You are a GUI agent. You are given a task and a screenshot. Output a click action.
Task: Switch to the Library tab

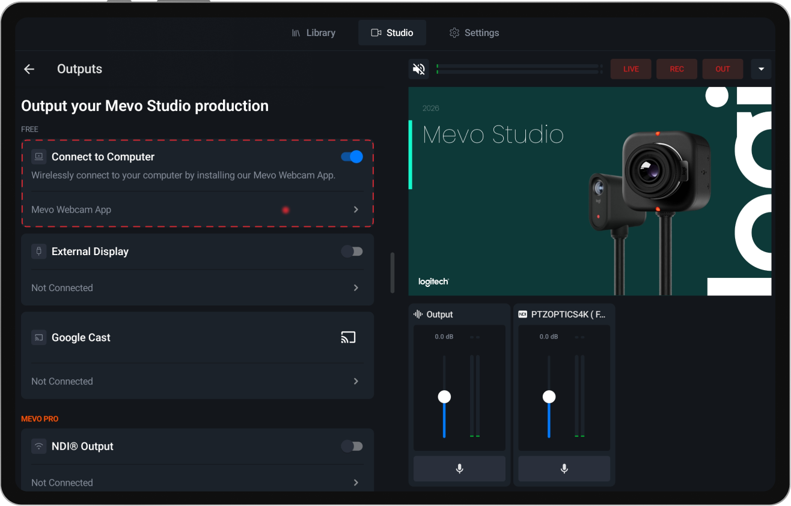[314, 32]
